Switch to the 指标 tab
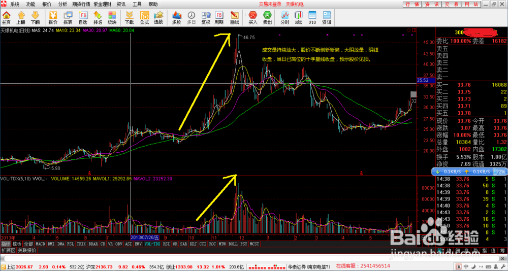 pos(6,244)
